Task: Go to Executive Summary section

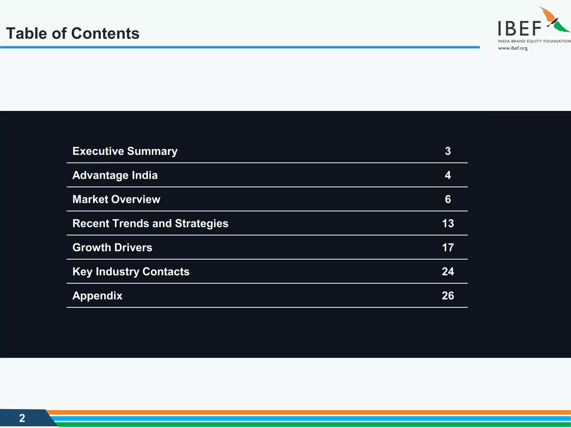Action: pyautogui.click(x=125, y=151)
